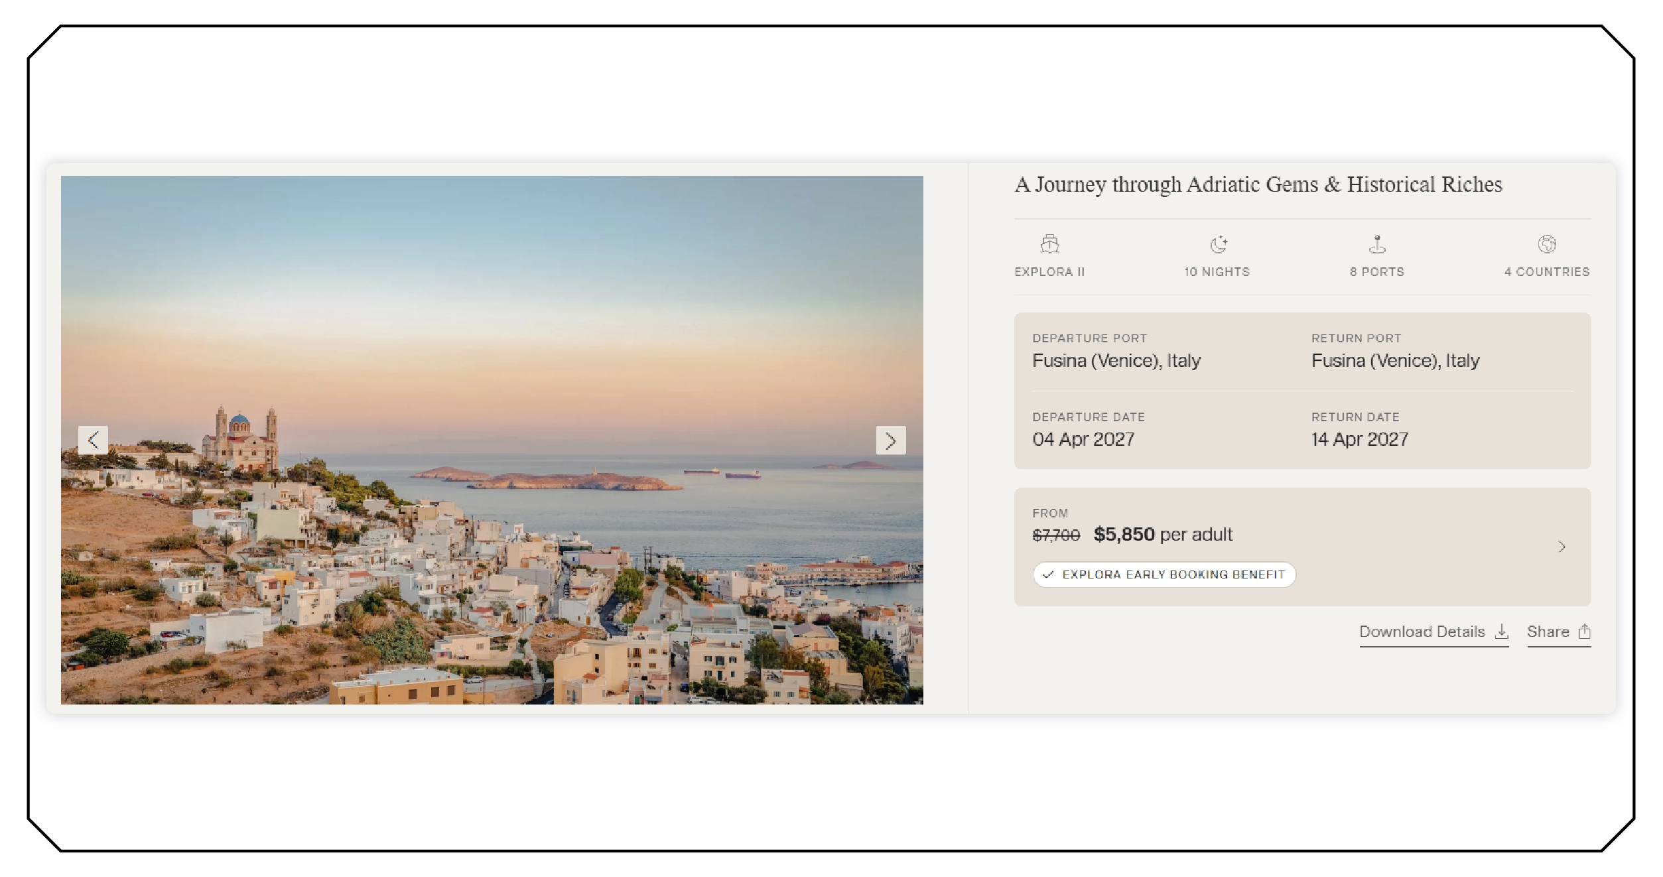Show the previous carousel photo
This screenshot has height=877, width=1663.
pyautogui.click(x=93, y=440)
